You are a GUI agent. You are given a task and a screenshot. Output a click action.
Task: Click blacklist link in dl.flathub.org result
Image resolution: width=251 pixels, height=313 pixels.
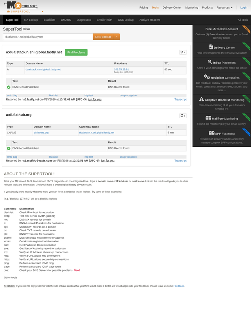pos(53,157)
